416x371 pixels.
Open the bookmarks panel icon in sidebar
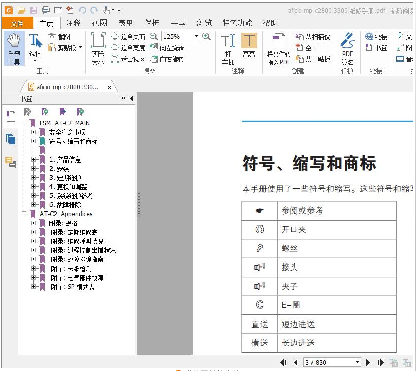11,116
